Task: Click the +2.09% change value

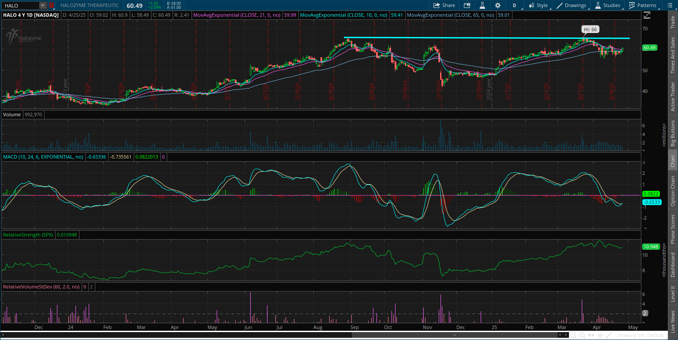Action: 154,7
